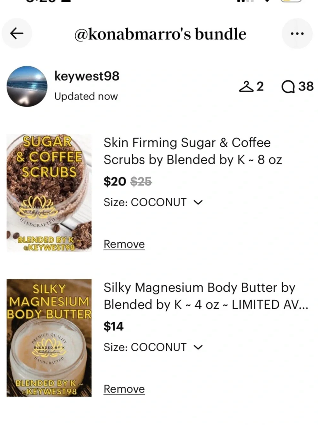Expand the Size dropdown for the body butter
The width and height of the screenshot is (318, 425).
tap(153, 347)
